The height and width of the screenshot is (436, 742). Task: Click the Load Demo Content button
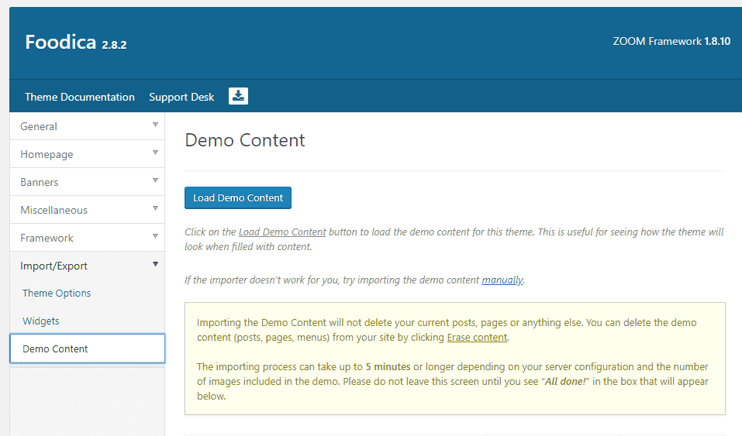[238, 197]
